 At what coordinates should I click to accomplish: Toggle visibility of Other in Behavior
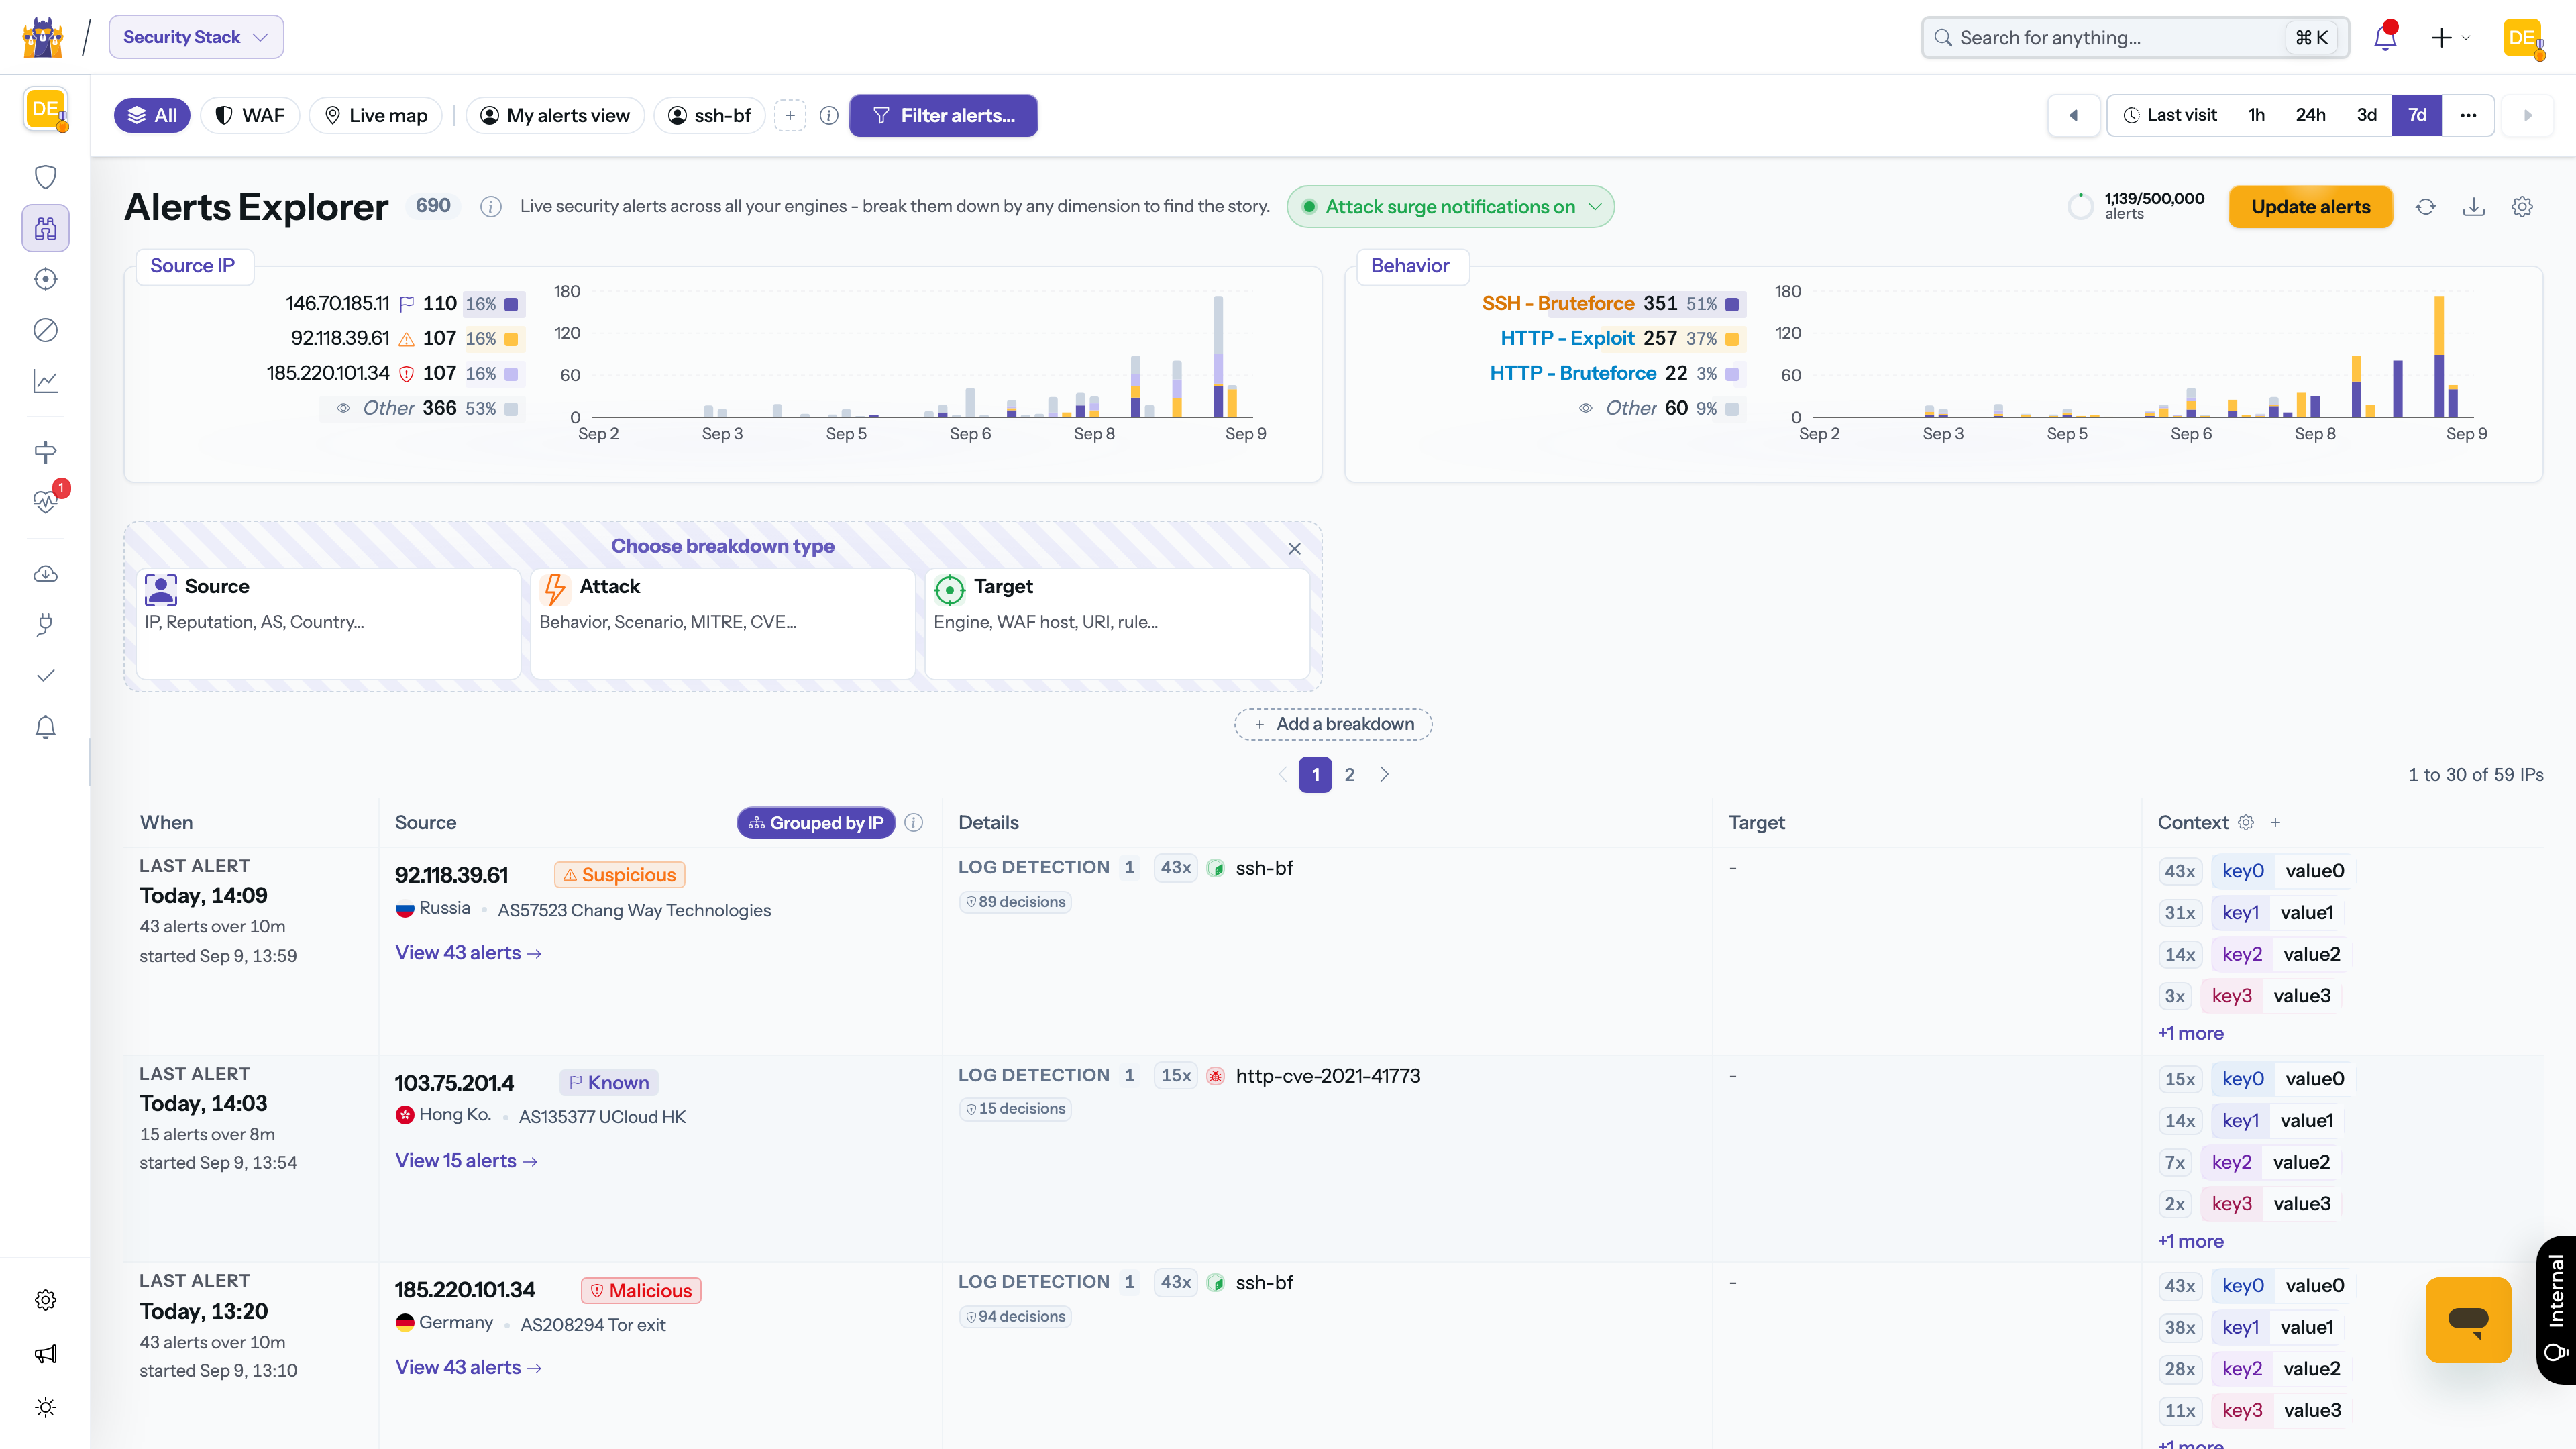(x=1586, y=408)
